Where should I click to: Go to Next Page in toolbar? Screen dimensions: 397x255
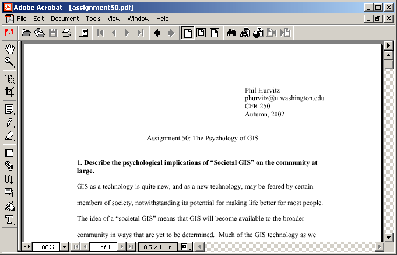[127, 33]
